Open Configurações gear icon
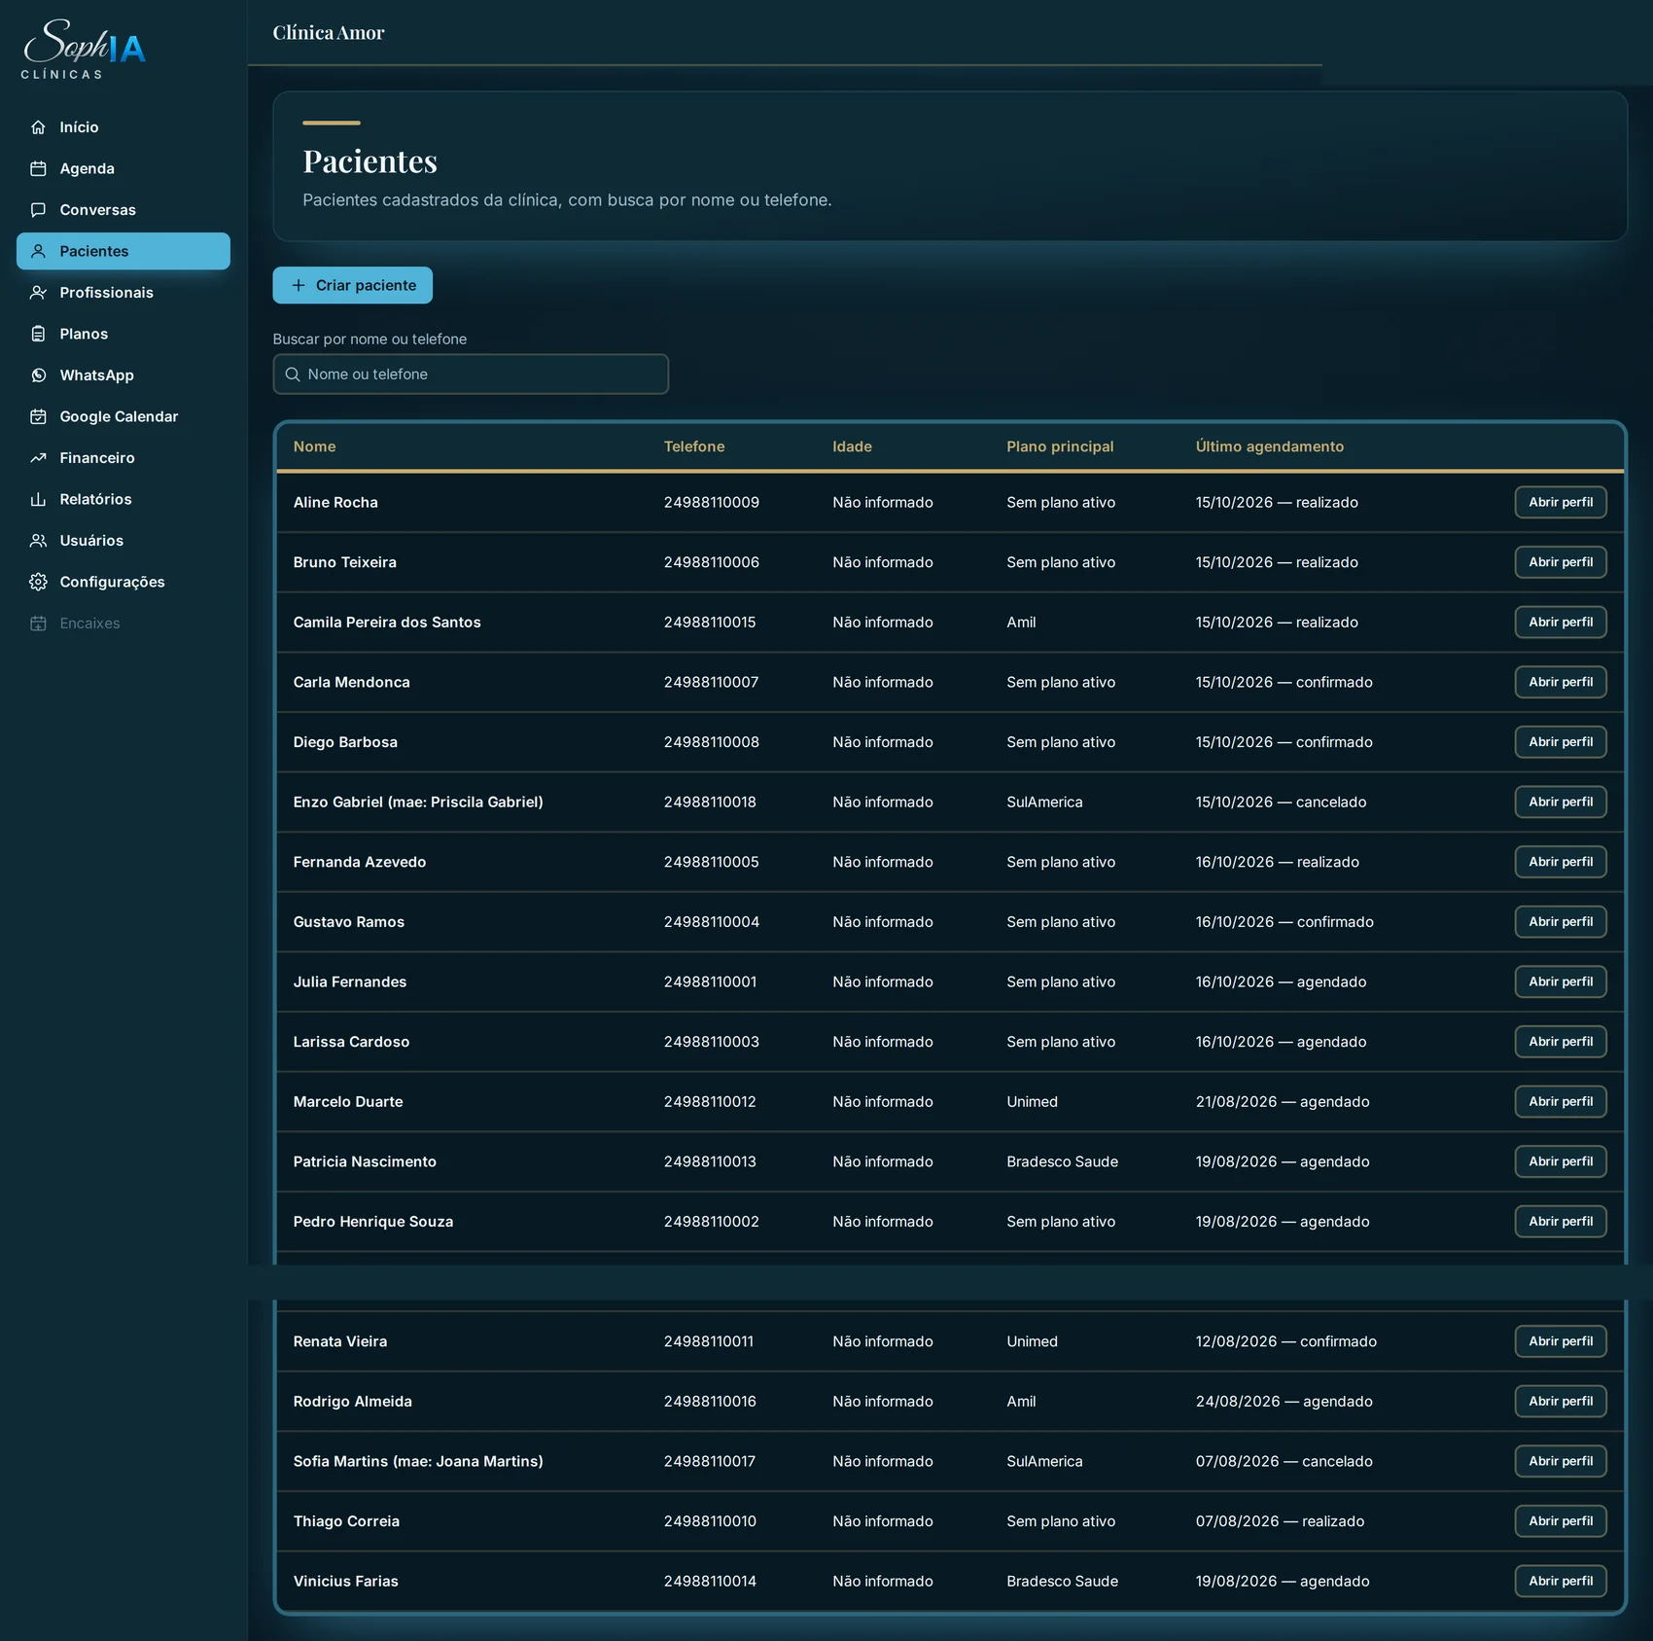Image resolution: width=1653 pixels, height=1641 pixels. pyautogui.click(x=38, y=582)
